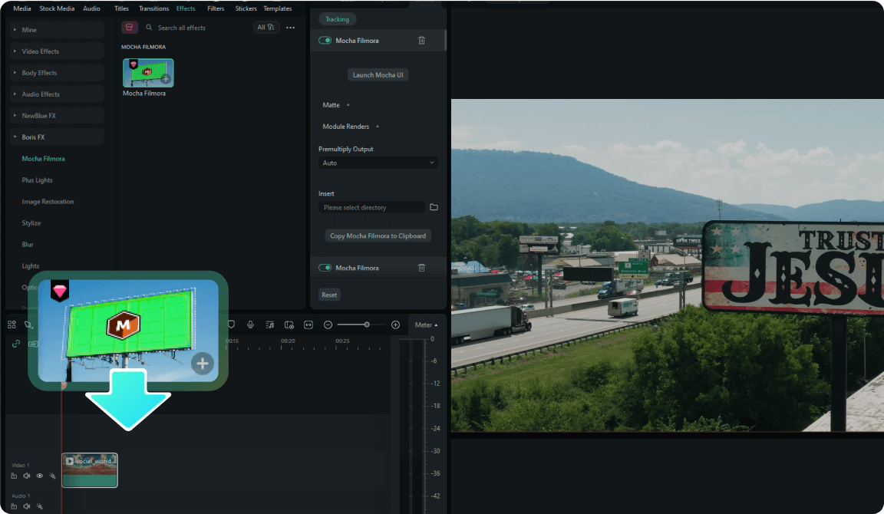Click the Audio 1 track effects-off icon
This screenshot has height=514, width=884.
tap(39, 506)
